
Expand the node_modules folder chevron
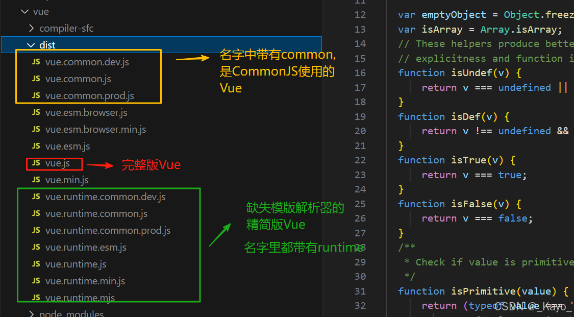point(32,314)
